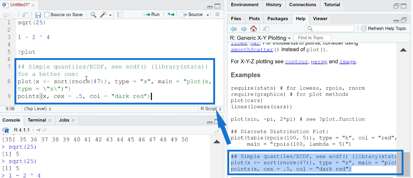The width and height of the screenshot is (413, 178).
Task: Go forward to next source location in the editor
Action: coord(13,15)
